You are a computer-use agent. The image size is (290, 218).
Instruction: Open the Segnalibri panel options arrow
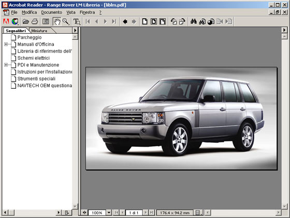pyautogui.click(x=75, y=30)
